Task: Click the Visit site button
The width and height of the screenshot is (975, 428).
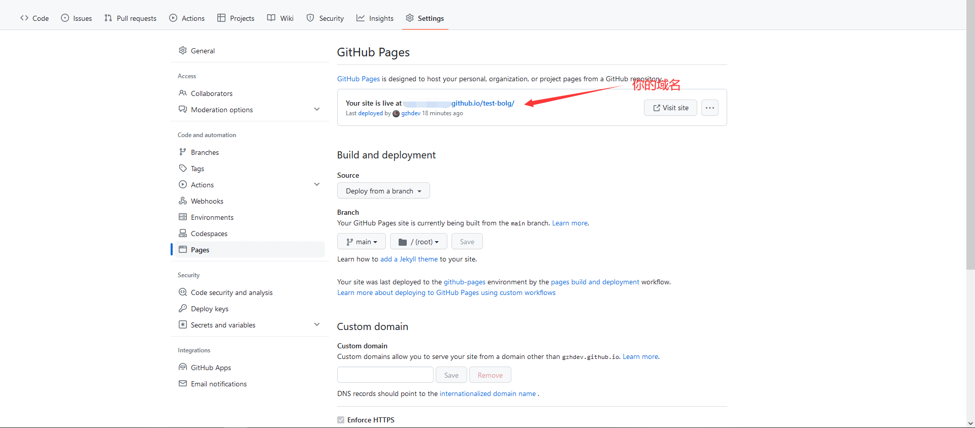Action: tap(670, 108)
